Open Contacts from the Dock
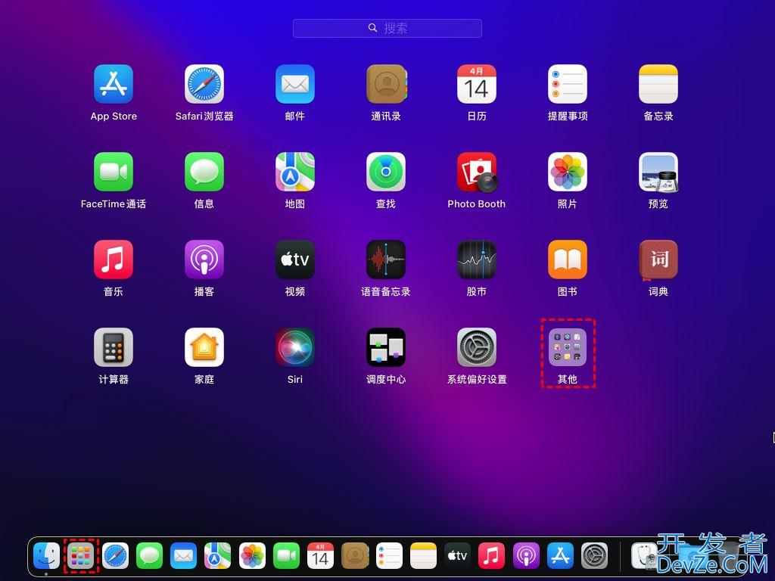Viewport: 775px width, 581px height. click(355, 556)
